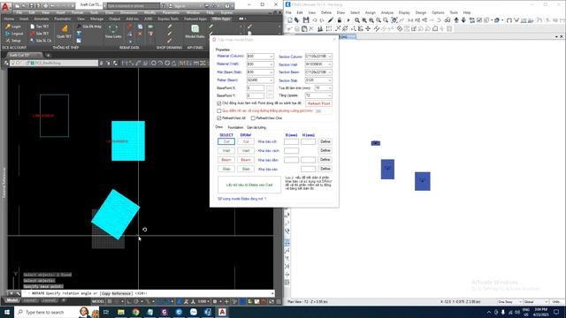Click the New Model icon in ETABS toolbar
The image size is (566, 318).
click(x=289, y=20)
